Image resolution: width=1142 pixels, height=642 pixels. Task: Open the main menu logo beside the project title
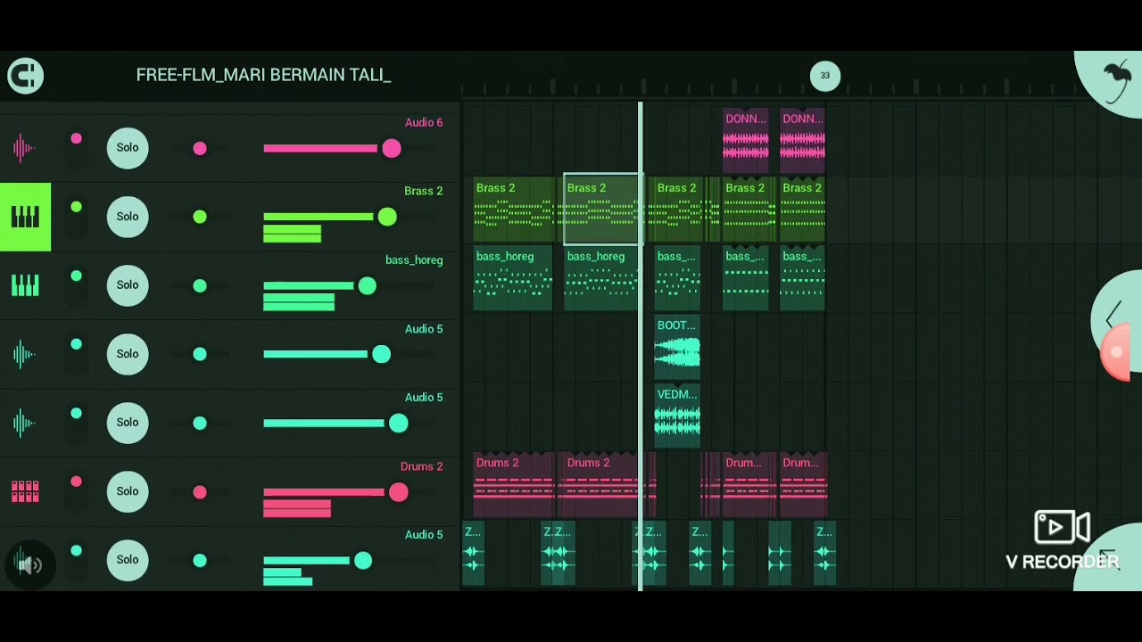pyautogui.click(x=25, y=76)
